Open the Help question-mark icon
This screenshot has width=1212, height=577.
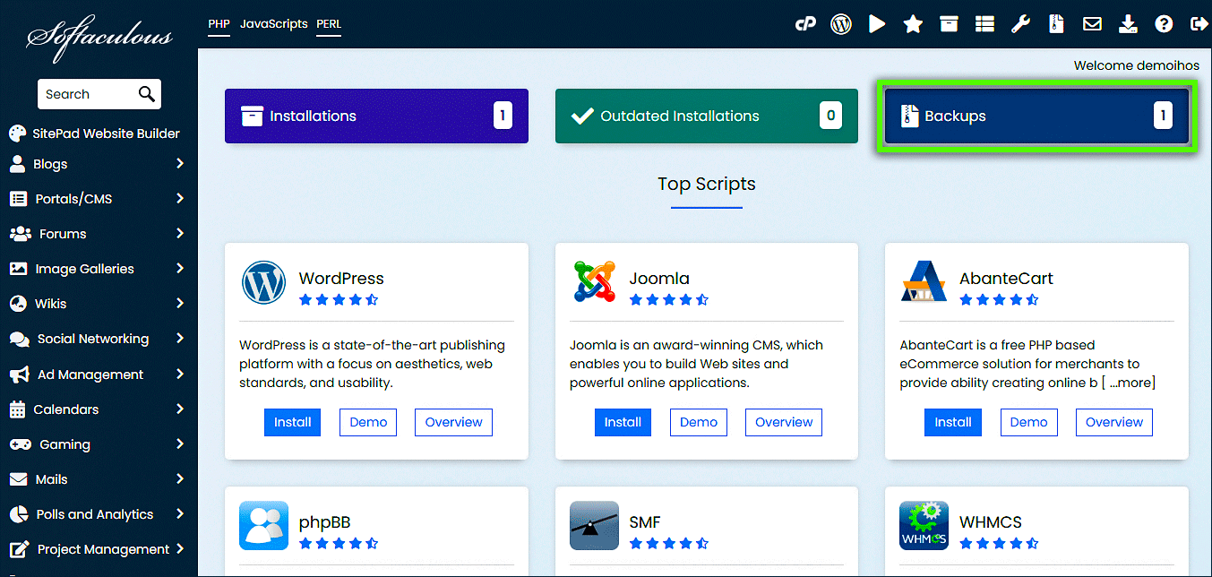tap(1163, 23)
